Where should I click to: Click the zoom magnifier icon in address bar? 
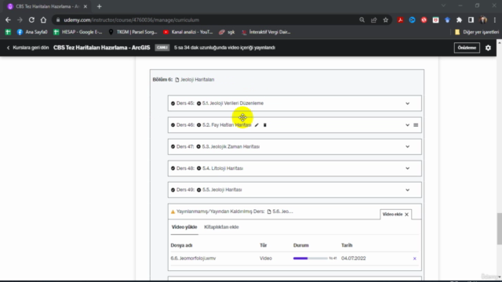362,20
